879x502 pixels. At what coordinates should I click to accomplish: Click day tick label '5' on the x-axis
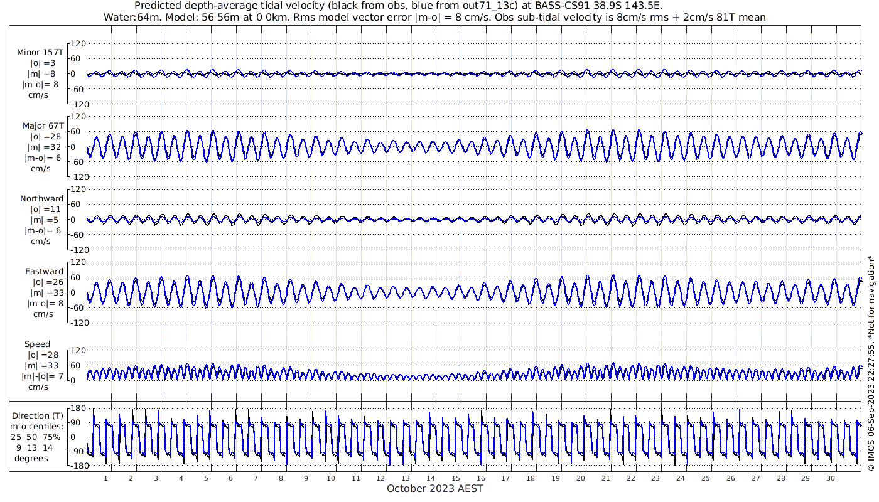tap(206, 478)
